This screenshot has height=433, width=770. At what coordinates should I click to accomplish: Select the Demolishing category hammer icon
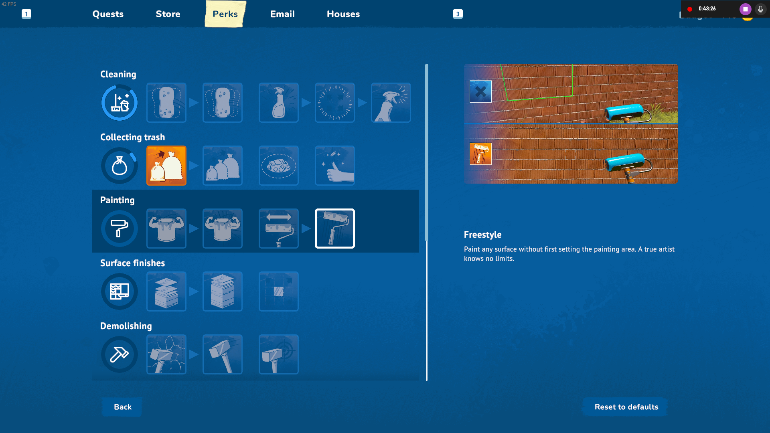click(119, 354)
